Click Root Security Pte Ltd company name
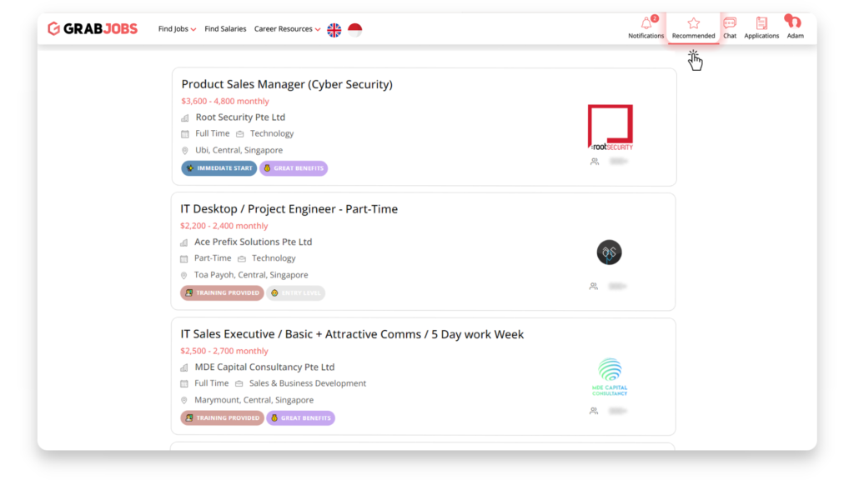854x480 pixels. pyautogui.click(x=240, y=117)
